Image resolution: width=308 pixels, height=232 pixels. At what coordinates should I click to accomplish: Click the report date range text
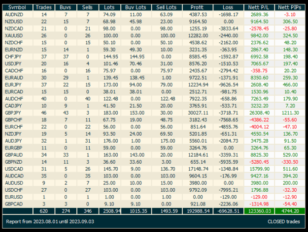tap(50, 222)
